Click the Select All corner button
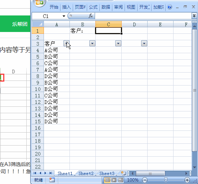Image resolution: width=198 pixels, height=184 pixels. point(38,24)
